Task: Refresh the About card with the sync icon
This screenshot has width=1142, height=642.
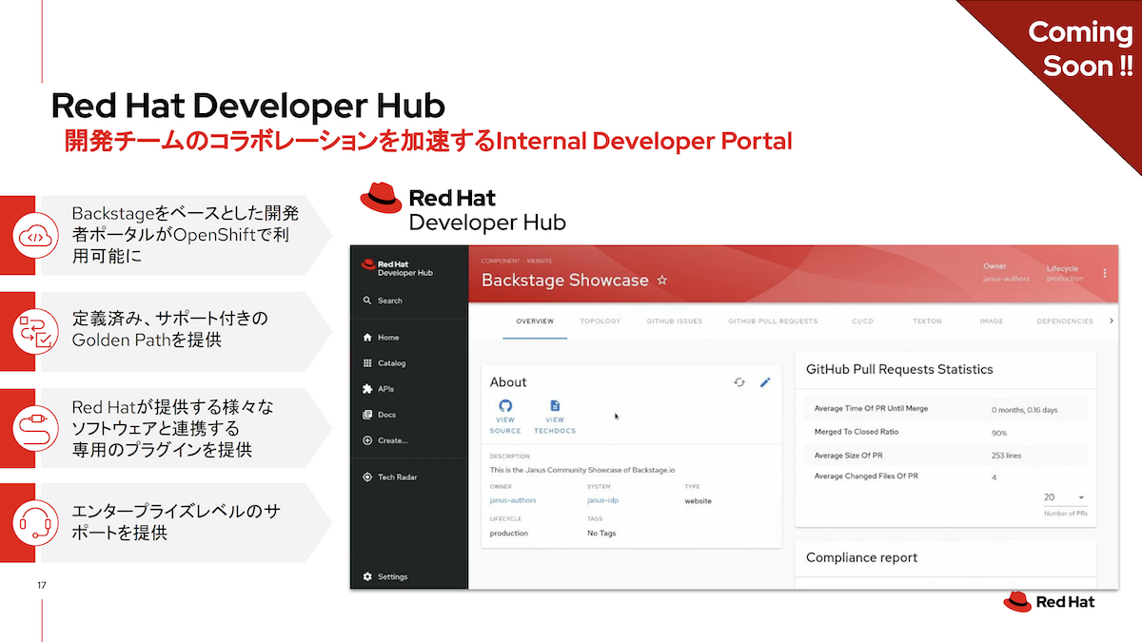Action: pyautogui.click(x=739, y=382)
